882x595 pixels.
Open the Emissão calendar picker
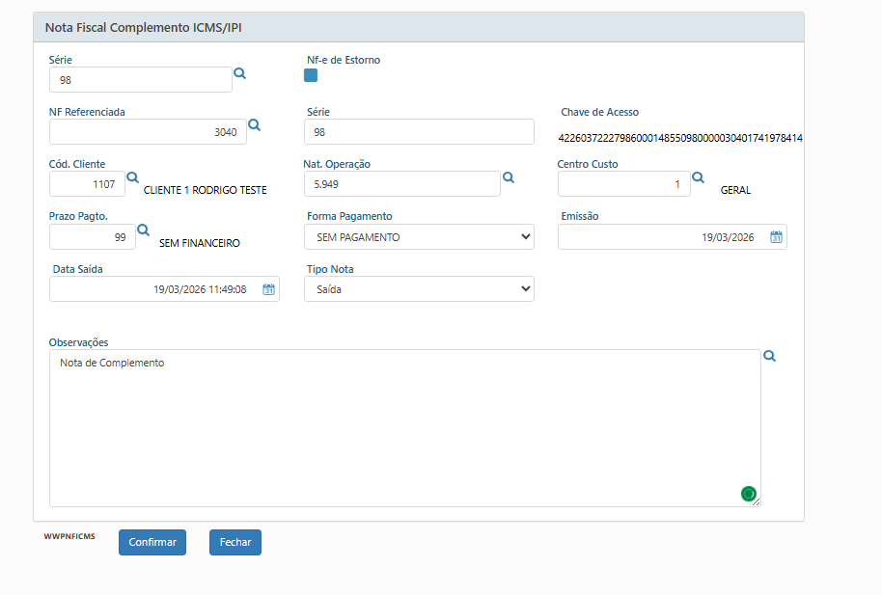(775, 237)
